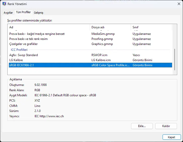Click the Dosya adı column header
This screenshot has height=142, width=183.
pyautogui.click(x=110, y=27)
